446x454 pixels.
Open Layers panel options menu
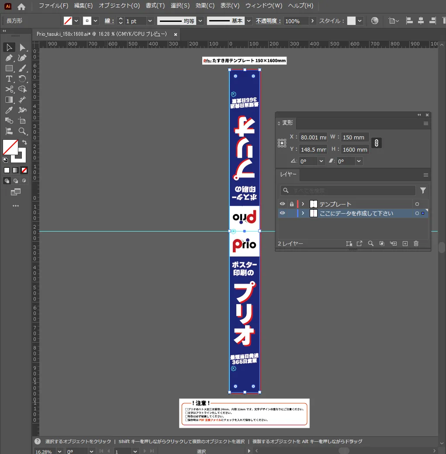pos(426,175)
